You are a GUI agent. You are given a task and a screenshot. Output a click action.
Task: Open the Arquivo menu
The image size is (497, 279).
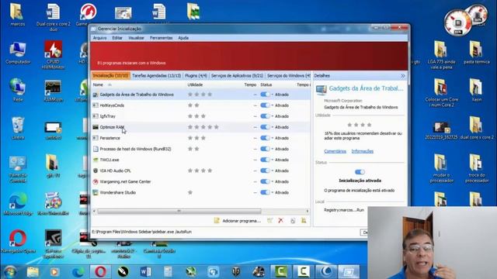click(x=99, y=38)
